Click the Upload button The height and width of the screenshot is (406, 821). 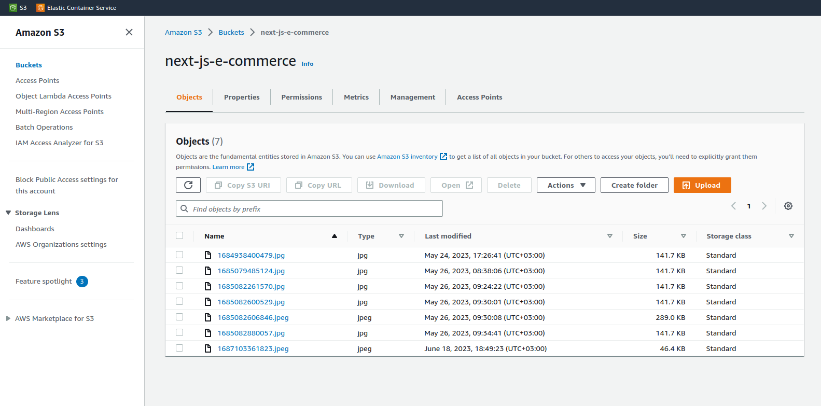pyautogui.click(x=702, y=185)
